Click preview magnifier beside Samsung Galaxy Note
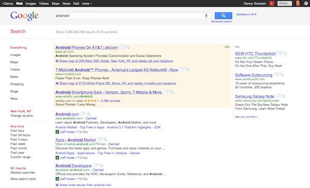 [284, 96]
